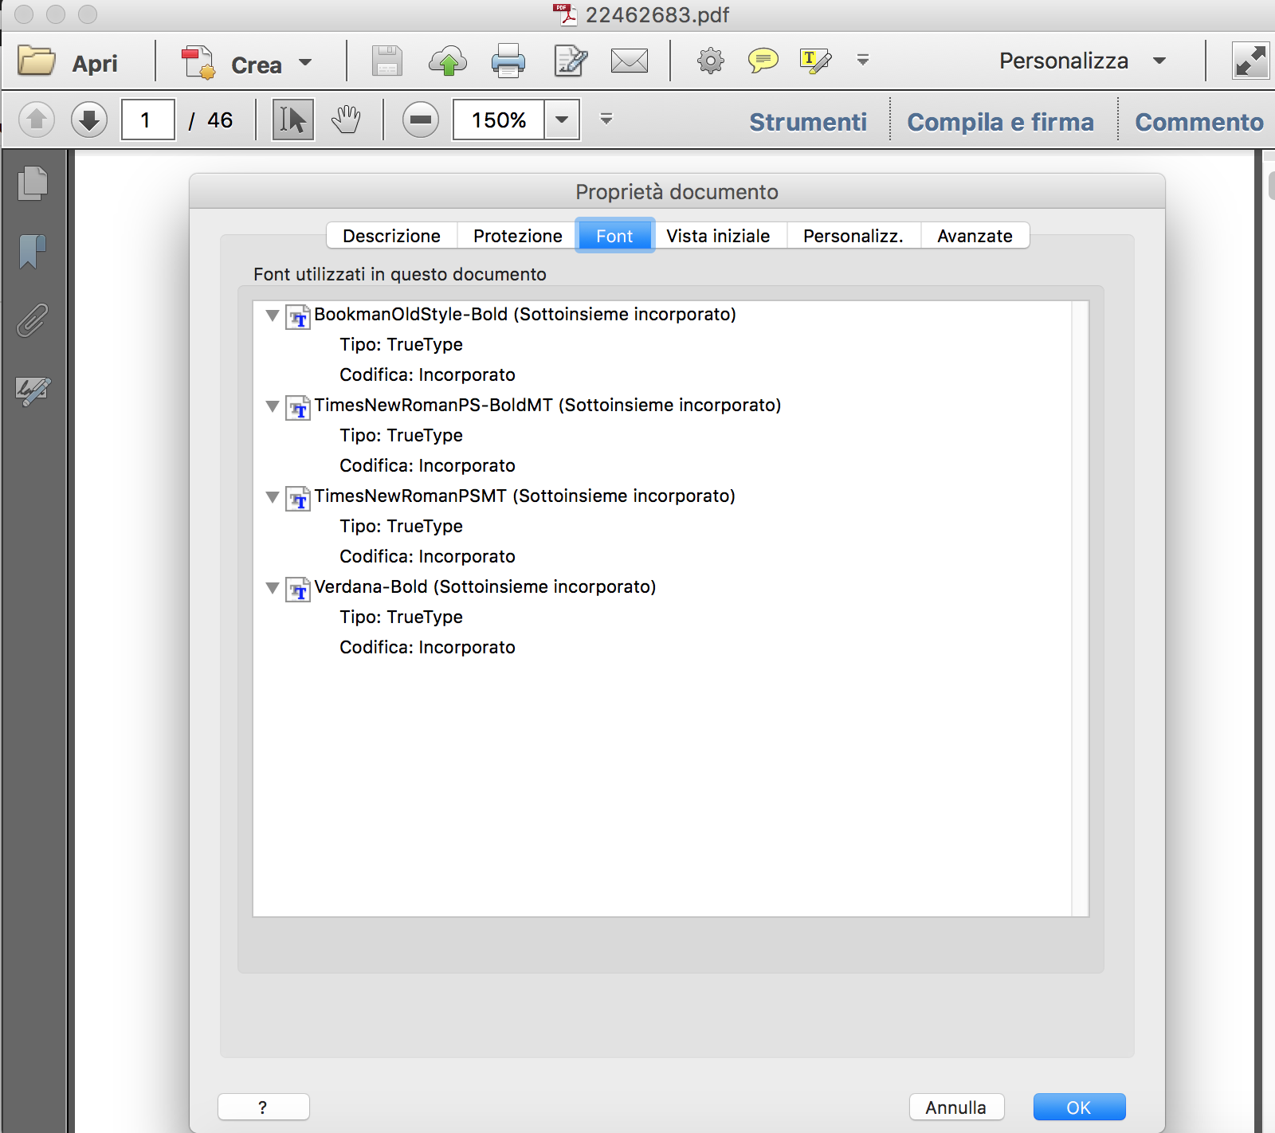Add a sticky note comment bubble

click(763, 61)
